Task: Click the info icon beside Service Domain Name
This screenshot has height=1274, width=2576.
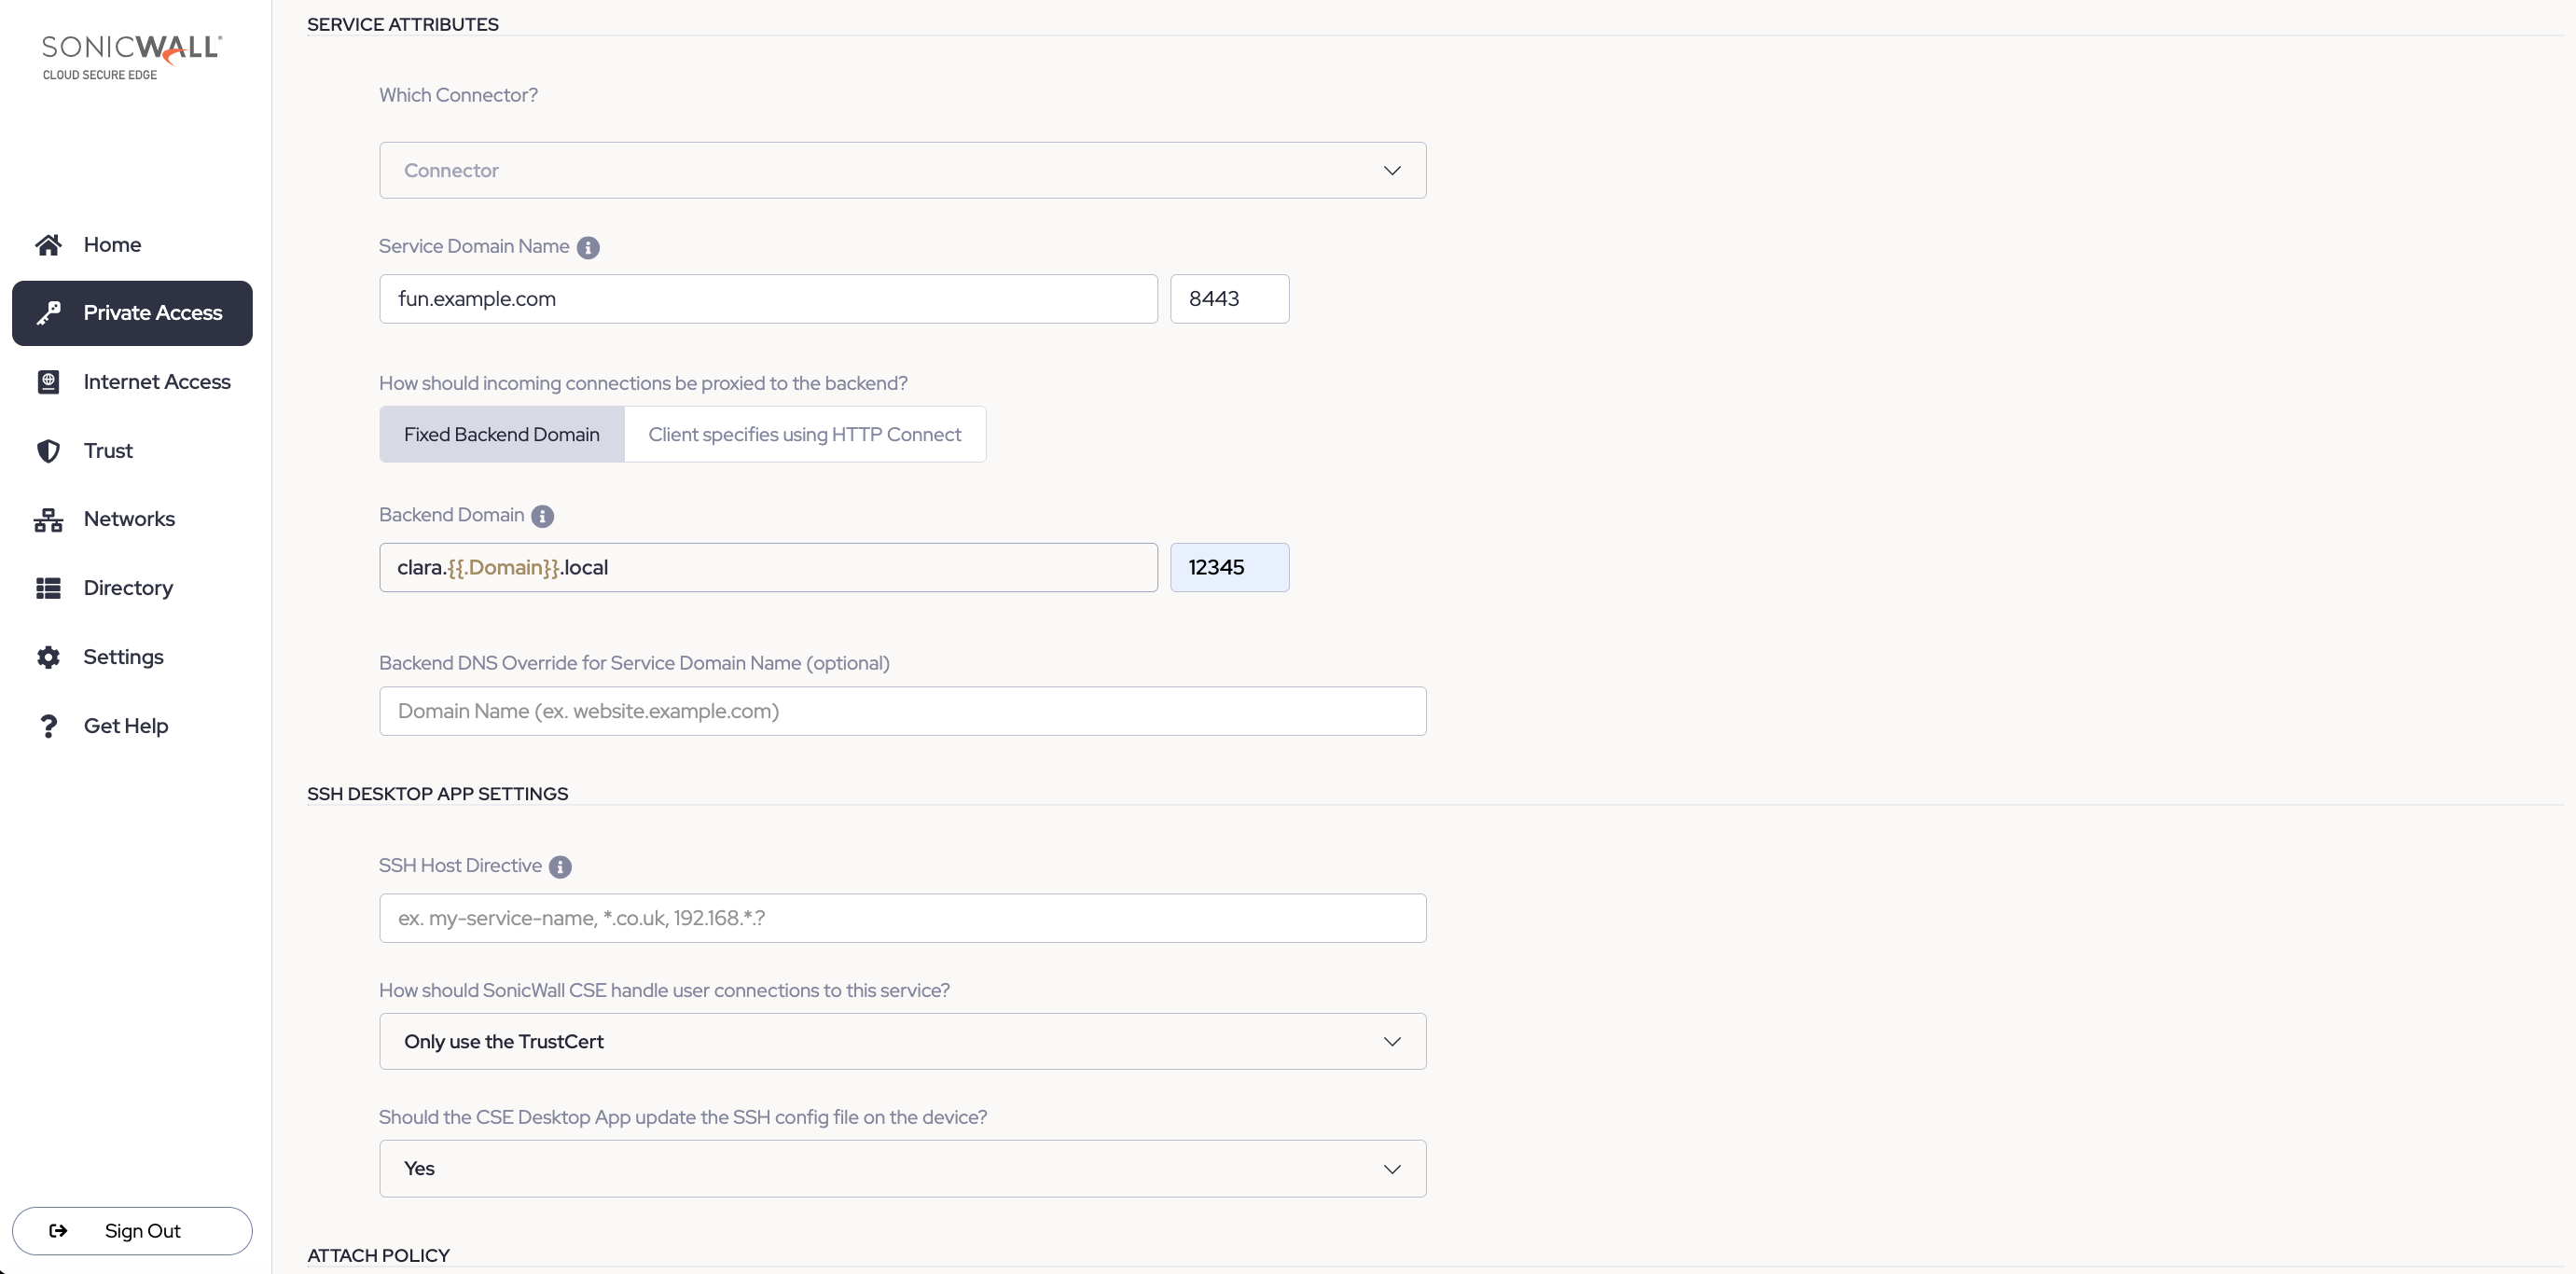Action: pos(588,248)
